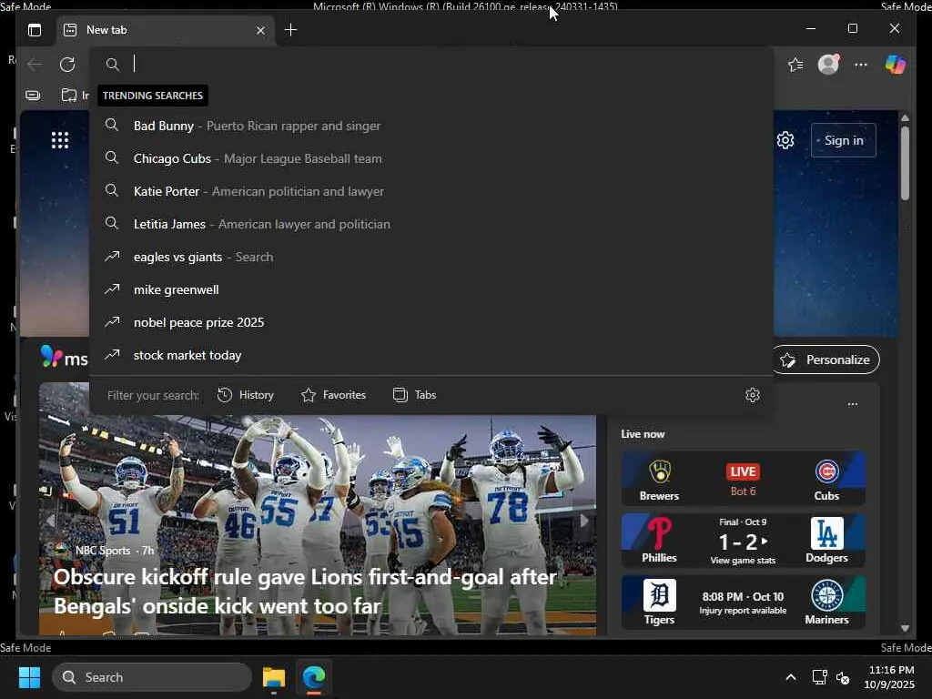This screenshot has width=932, height=699.
Task: Click the page vertical scrollbar thumb
Action: 905,163
